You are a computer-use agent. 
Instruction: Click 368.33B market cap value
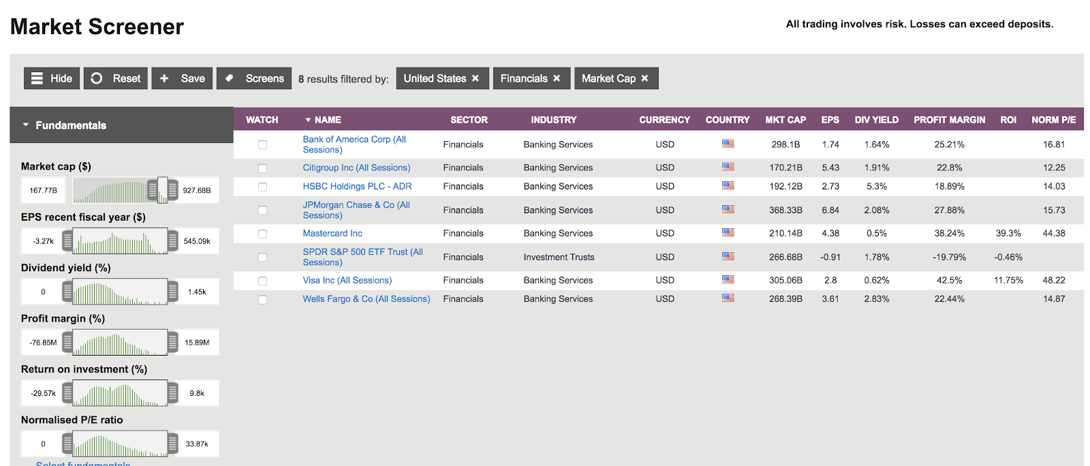(785, 210)
